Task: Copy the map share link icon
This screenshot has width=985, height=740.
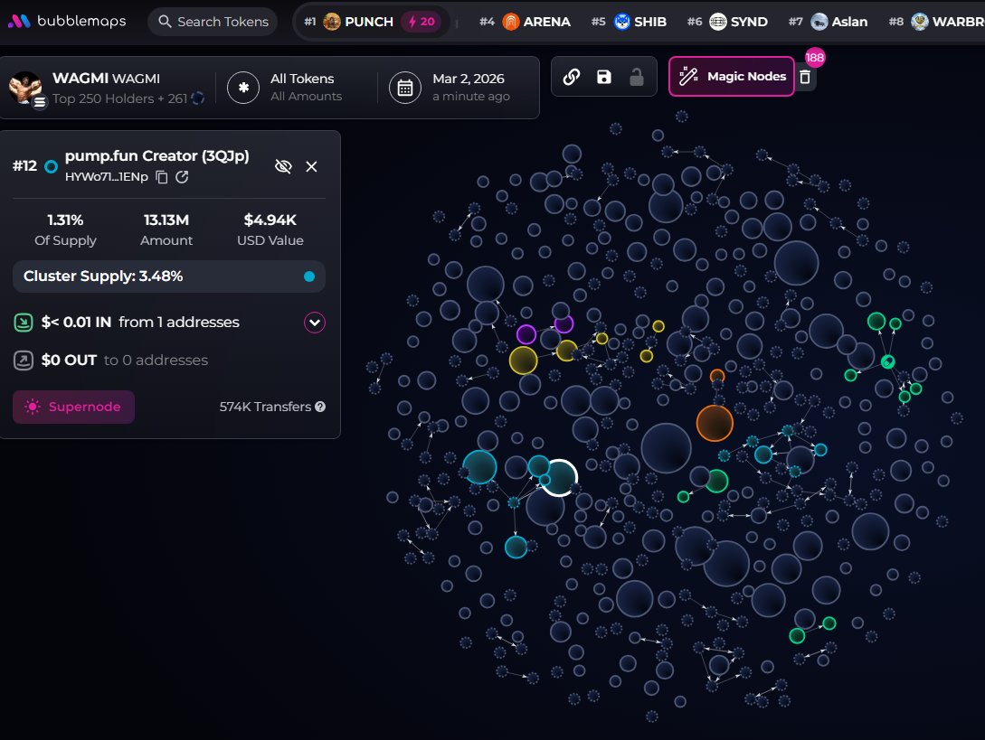Action: coord(571,77)
